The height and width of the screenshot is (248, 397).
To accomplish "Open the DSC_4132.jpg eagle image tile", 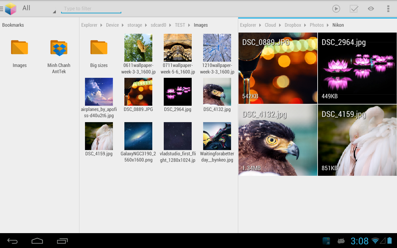I will click(278, 140).
